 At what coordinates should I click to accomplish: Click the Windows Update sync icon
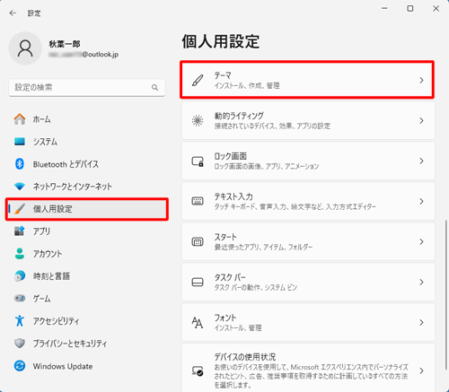coord(20,366)
